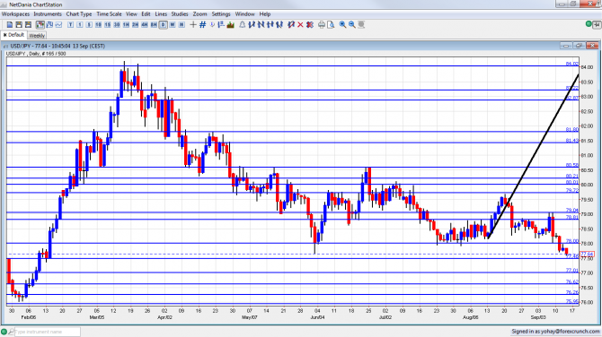Click the reset zoom icon
602x337 pixels.
(x=361, y=24)
